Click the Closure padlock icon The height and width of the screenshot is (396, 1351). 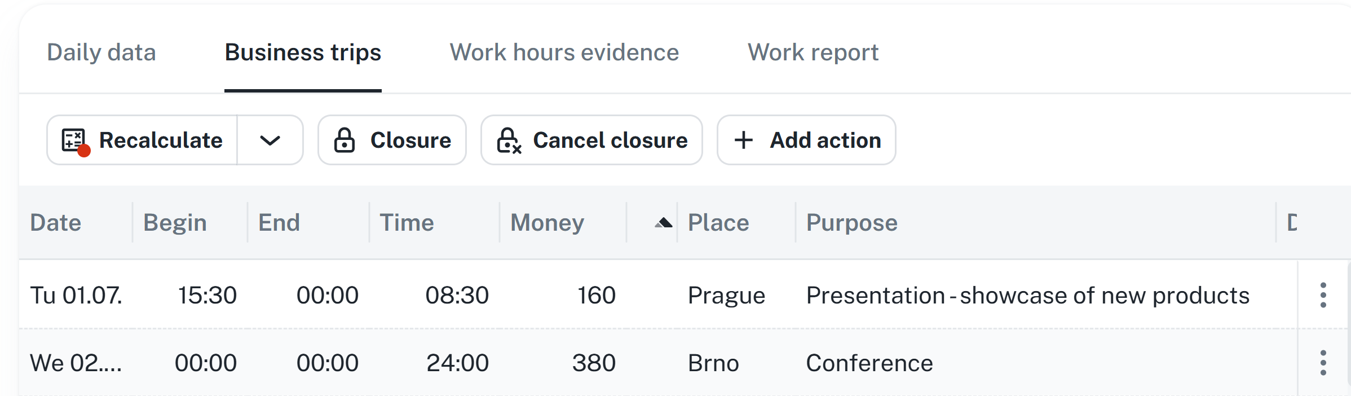pyautogui.click(x=344, y=140)
